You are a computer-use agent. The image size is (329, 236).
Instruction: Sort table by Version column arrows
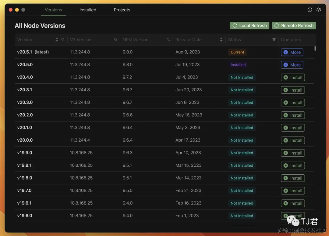pos(57,40)
